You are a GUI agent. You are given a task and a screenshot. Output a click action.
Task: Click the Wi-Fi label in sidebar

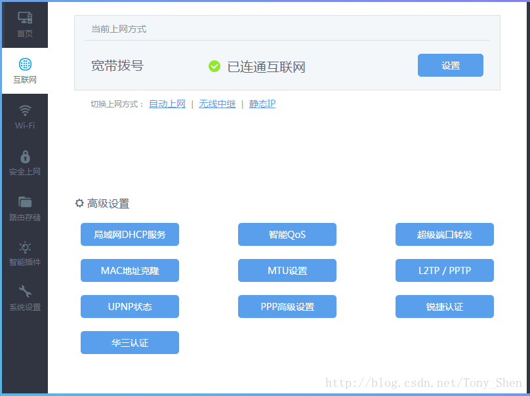click(x=25, y=125)
